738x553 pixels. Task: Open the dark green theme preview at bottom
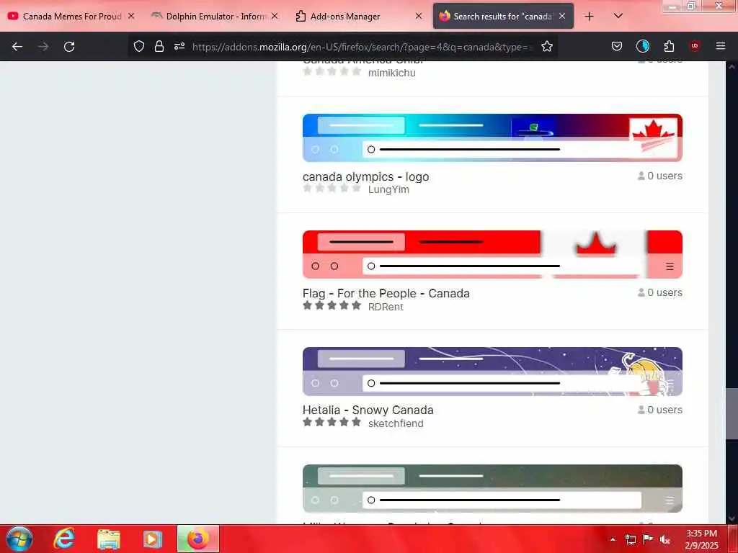[492, 489]
